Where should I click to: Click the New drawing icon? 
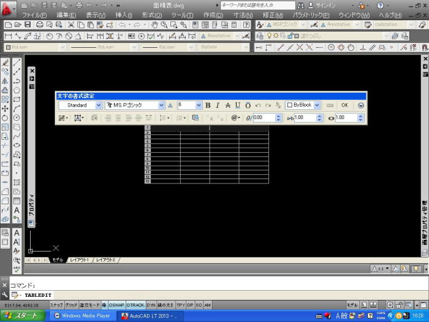[x=8, y=25]
